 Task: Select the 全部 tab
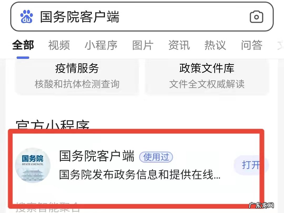(x=23, y=45)
